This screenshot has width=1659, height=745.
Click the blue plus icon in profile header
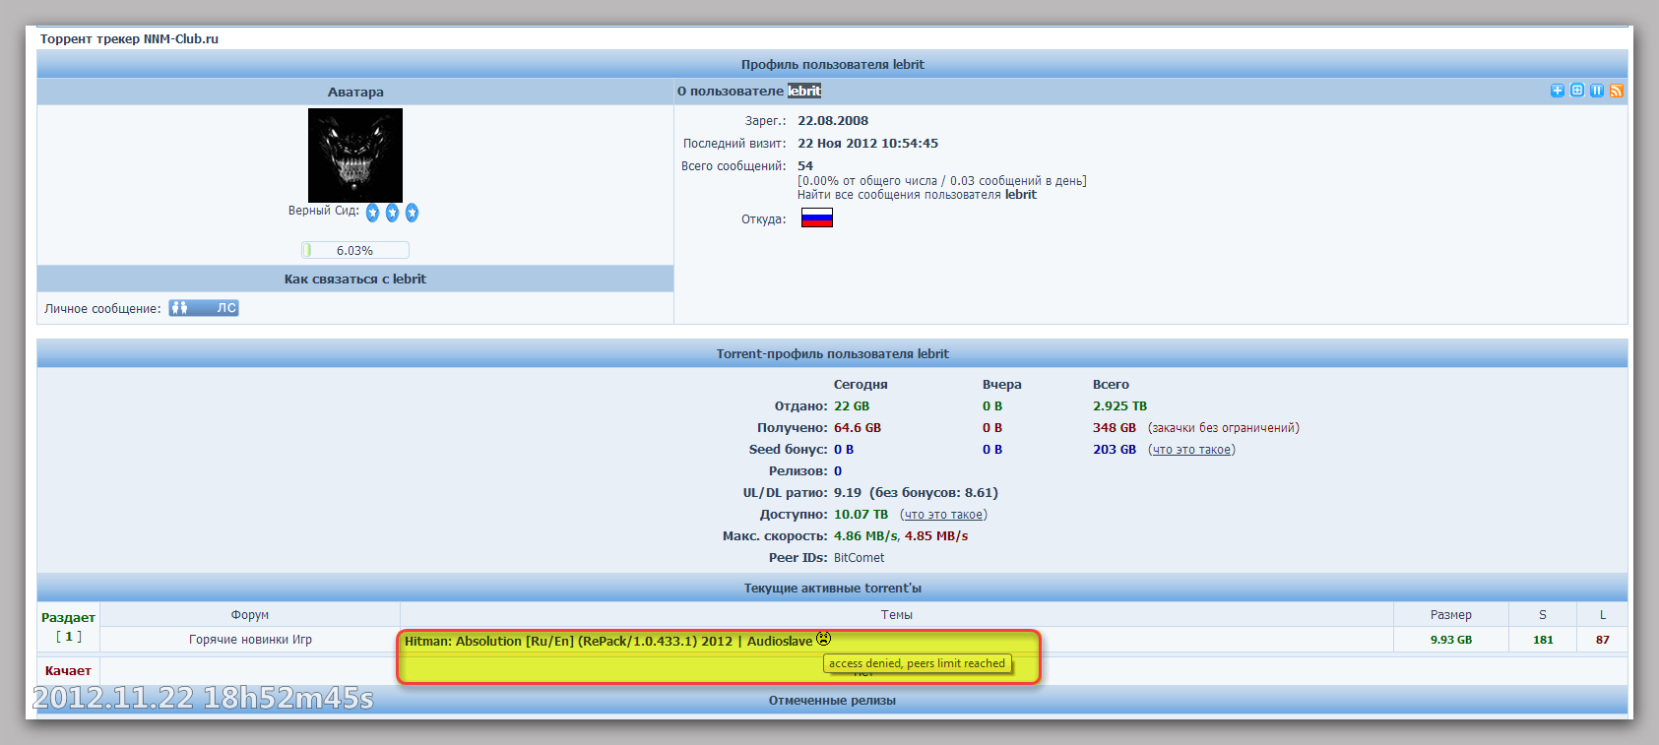1557,91
